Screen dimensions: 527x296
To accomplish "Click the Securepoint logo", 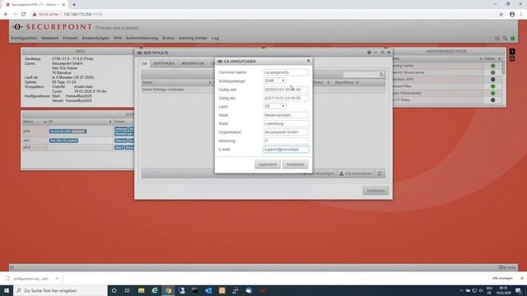I will (x=52, y=27).
